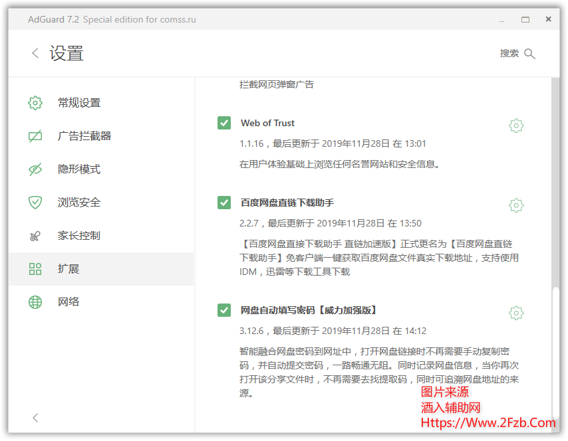Viewport: 568px width, 441px height.
Task: Click the 常规设置 gear icon in the sidebar
Action: coord(35,103)
